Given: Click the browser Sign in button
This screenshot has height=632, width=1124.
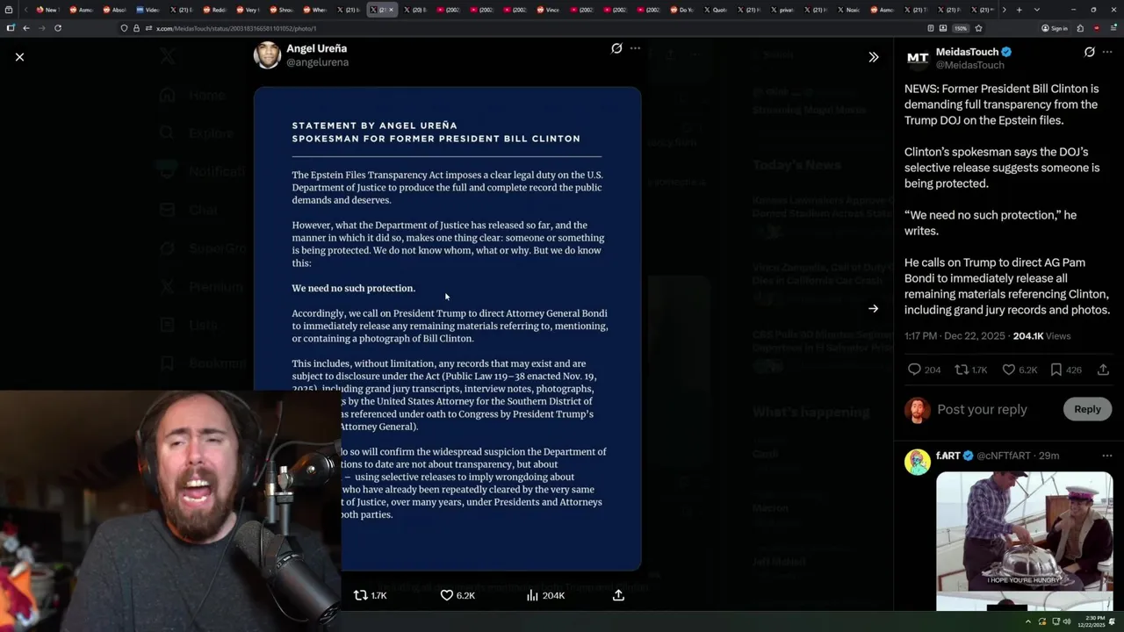Looking at the screenshot, I should coord(1054,28).
